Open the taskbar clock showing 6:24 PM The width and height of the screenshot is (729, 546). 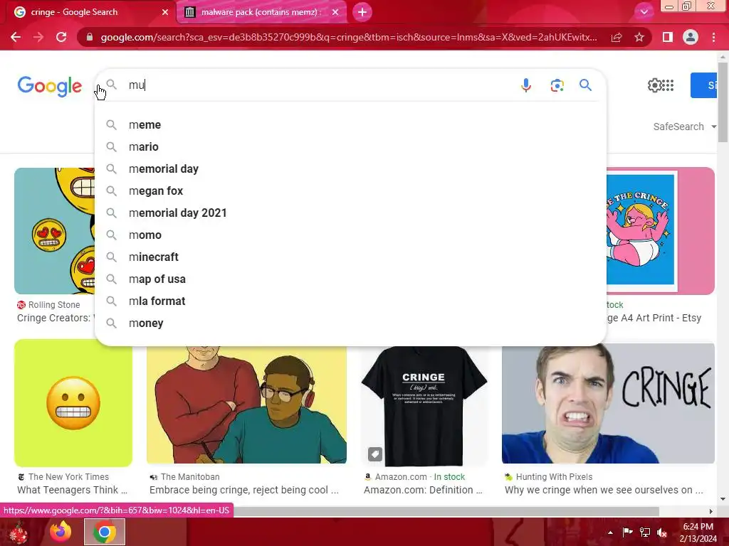698,532
